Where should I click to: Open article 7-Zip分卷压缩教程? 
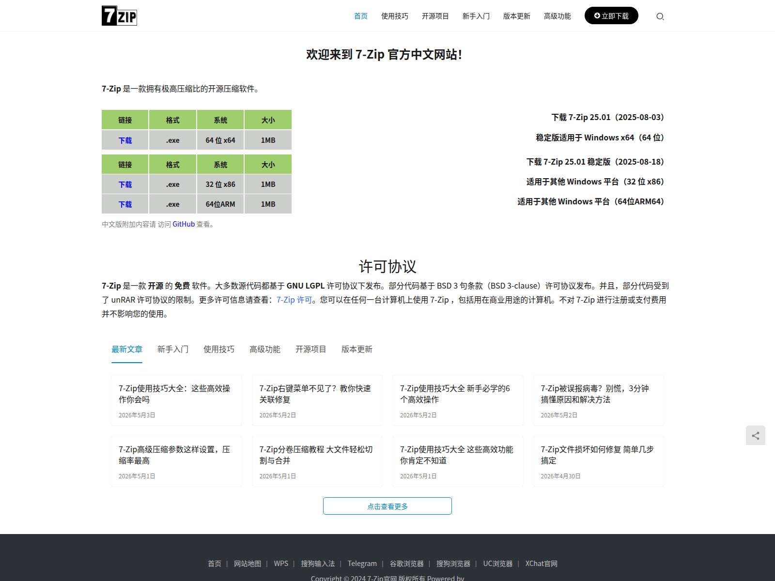[x=316, y=455]
